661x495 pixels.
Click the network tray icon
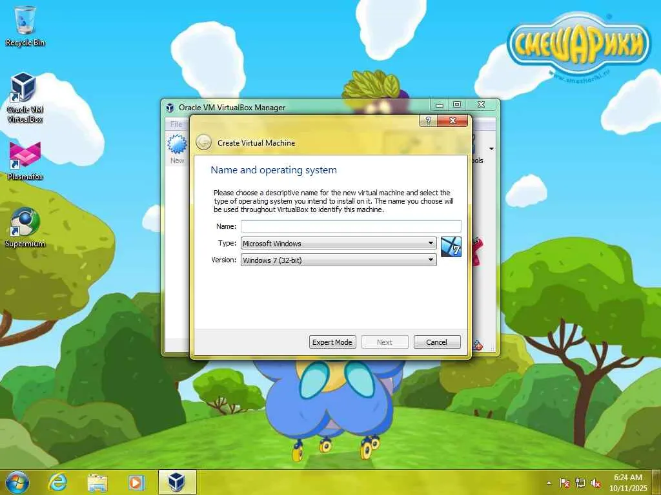point(580,483)
